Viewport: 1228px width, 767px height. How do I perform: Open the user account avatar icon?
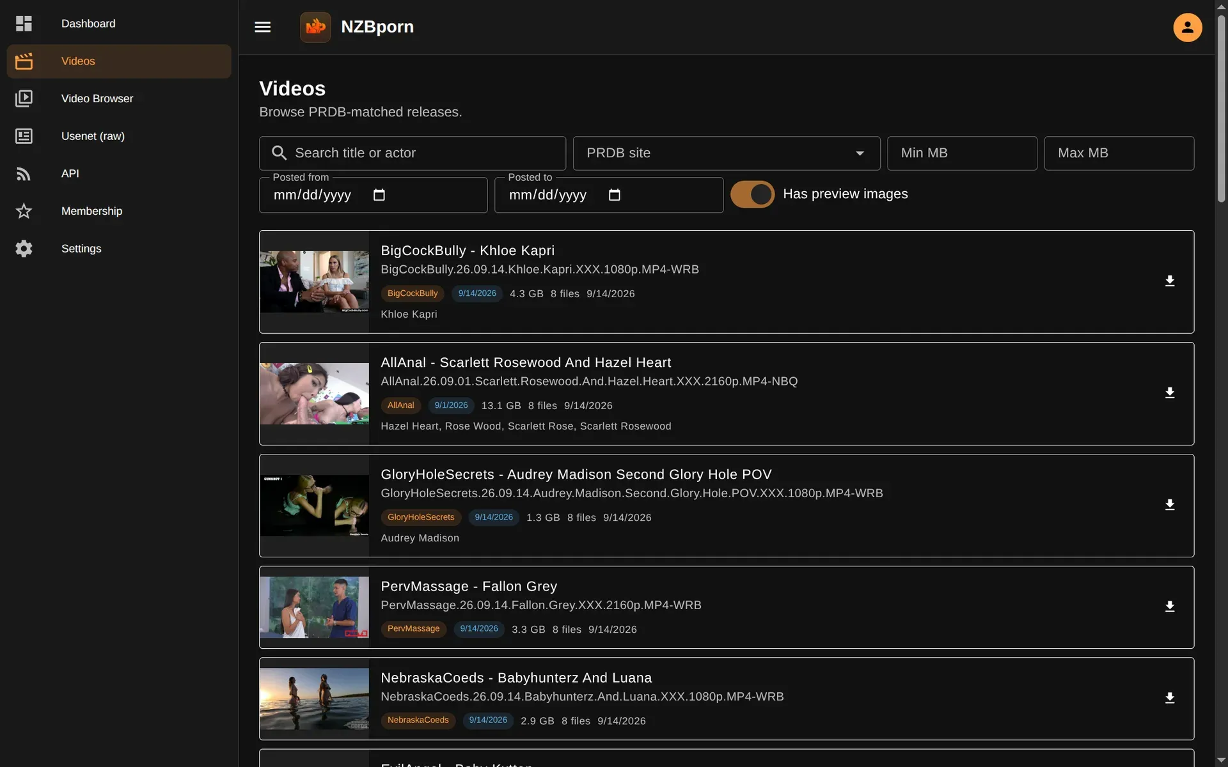click(x=1188, y=27)
